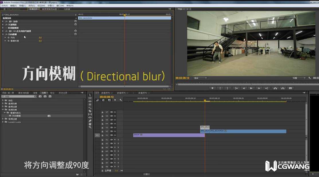Image resolution: width=319 pixels, height=177 pixels.
Task: Expand Lumetri Looks folder
Action: [x=3, y=122]
